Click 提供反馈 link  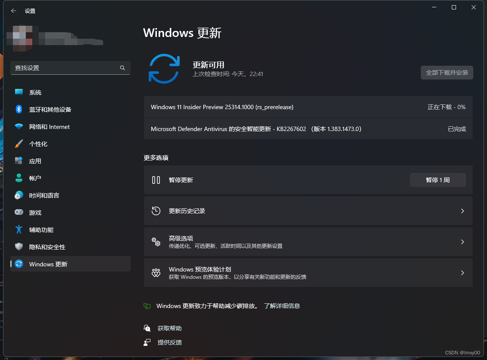click(170, 342)
